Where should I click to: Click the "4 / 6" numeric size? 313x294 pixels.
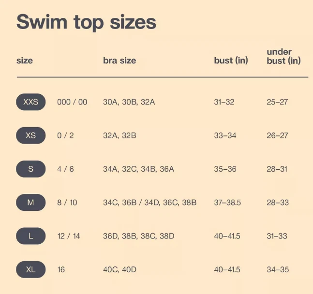pyautogui.click(x=65, y=169)
